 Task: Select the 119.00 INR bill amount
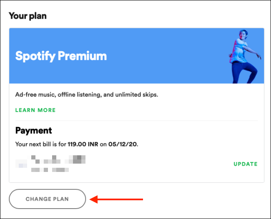pos(83,144)
